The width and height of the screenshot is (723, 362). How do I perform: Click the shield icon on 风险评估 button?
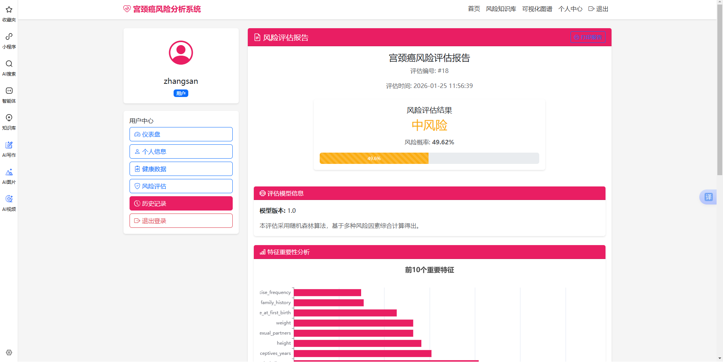137,186
